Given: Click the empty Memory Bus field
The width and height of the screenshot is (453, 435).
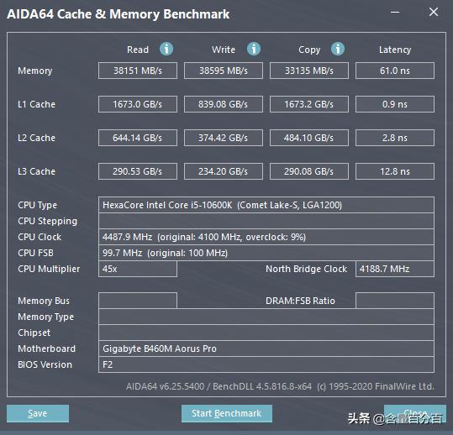Looking at the screenshot, I should click(x=138, y=301).
